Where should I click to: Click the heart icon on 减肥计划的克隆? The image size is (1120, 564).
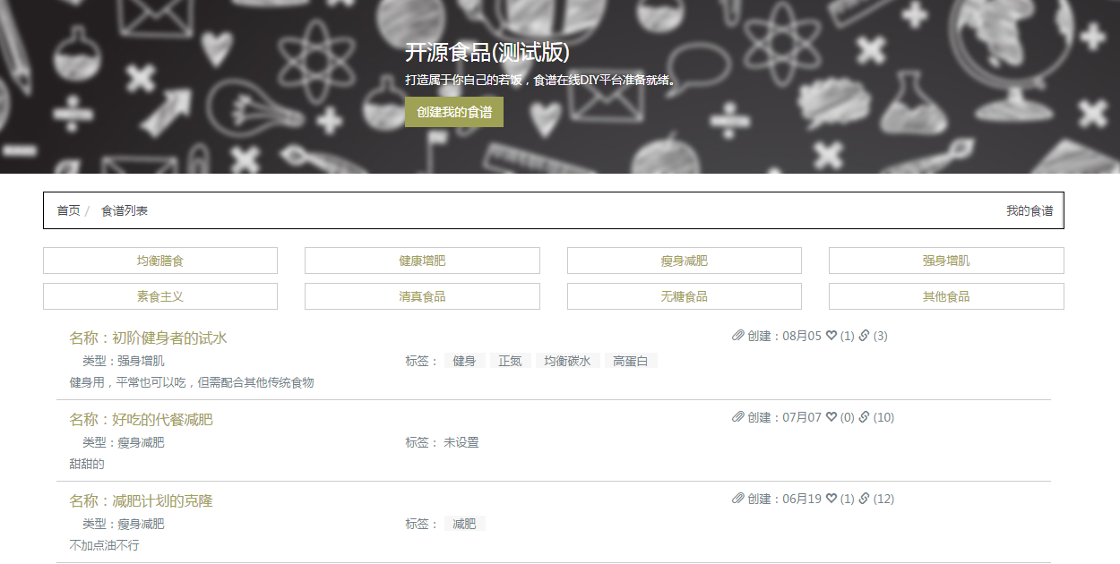(831, 499)
